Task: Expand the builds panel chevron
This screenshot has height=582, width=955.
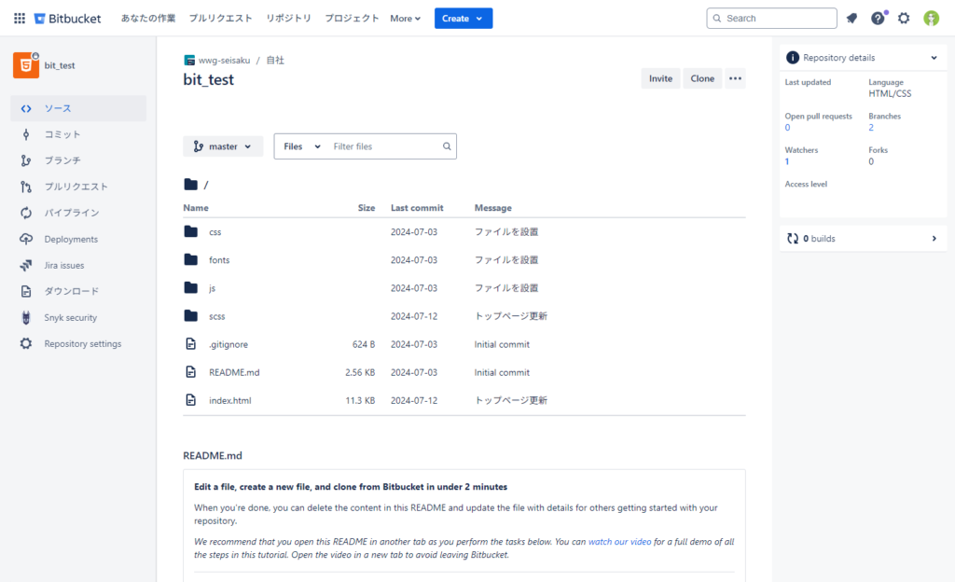Action: click(x=934, y=239)
